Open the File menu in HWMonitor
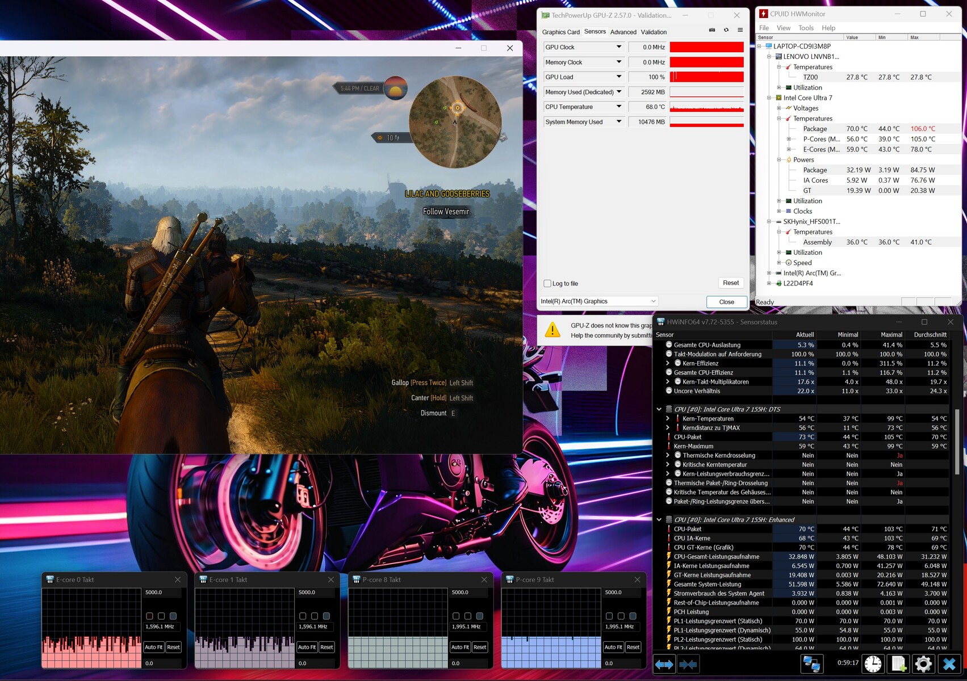967x681 pixels. pyautogui.click(x=764, y=28)
